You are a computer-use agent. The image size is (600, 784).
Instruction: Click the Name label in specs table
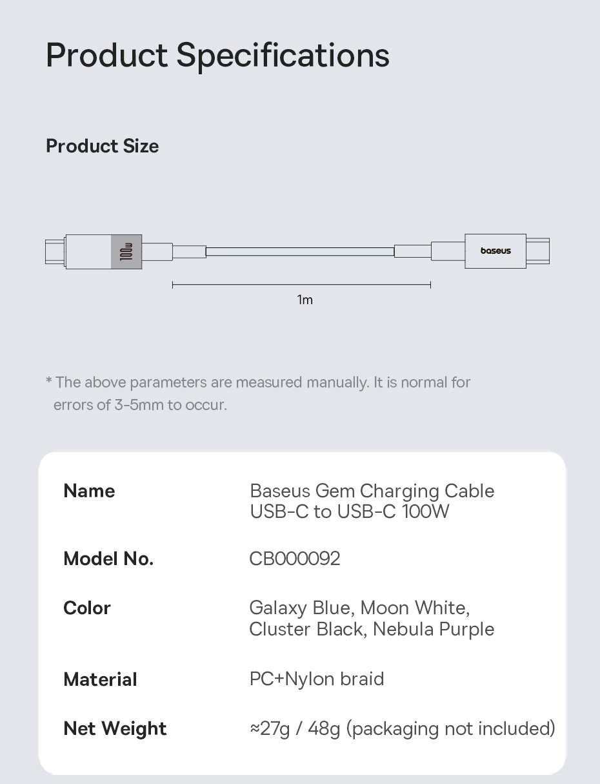point(89,491)
